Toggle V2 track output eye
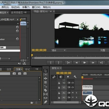The image size is (109, 109). point(73,83)
